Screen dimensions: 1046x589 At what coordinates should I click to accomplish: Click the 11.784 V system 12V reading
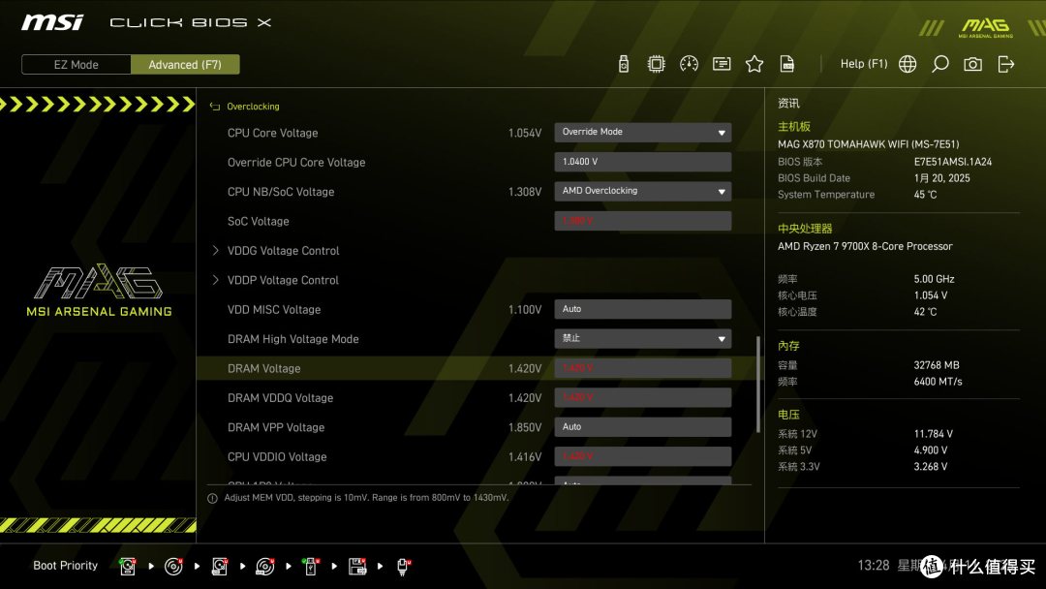[x=933, y=434]
